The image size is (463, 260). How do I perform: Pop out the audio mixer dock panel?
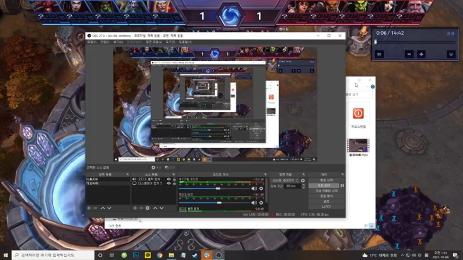pyautogui.click(x=265, y=174)
